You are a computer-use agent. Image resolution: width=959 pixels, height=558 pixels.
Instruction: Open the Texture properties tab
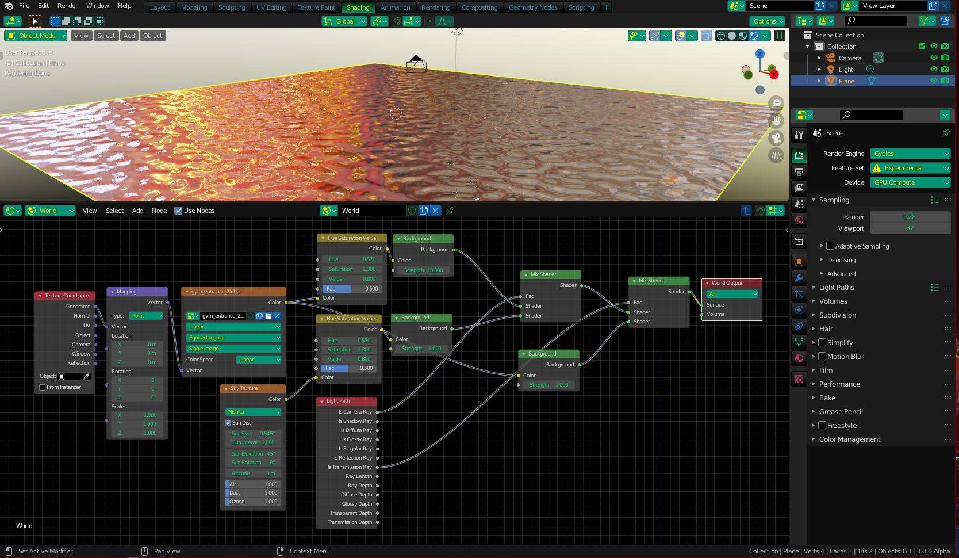(x=799, y=379)
